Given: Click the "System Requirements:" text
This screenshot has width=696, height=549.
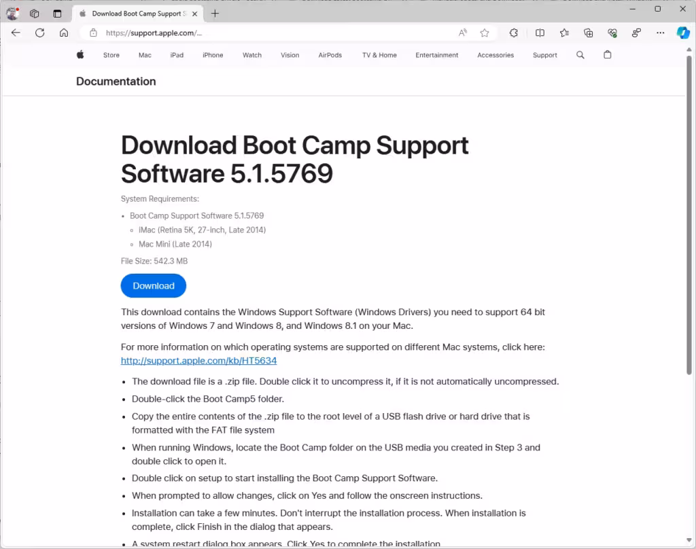Looking at the screenshot, I should 160,199.
